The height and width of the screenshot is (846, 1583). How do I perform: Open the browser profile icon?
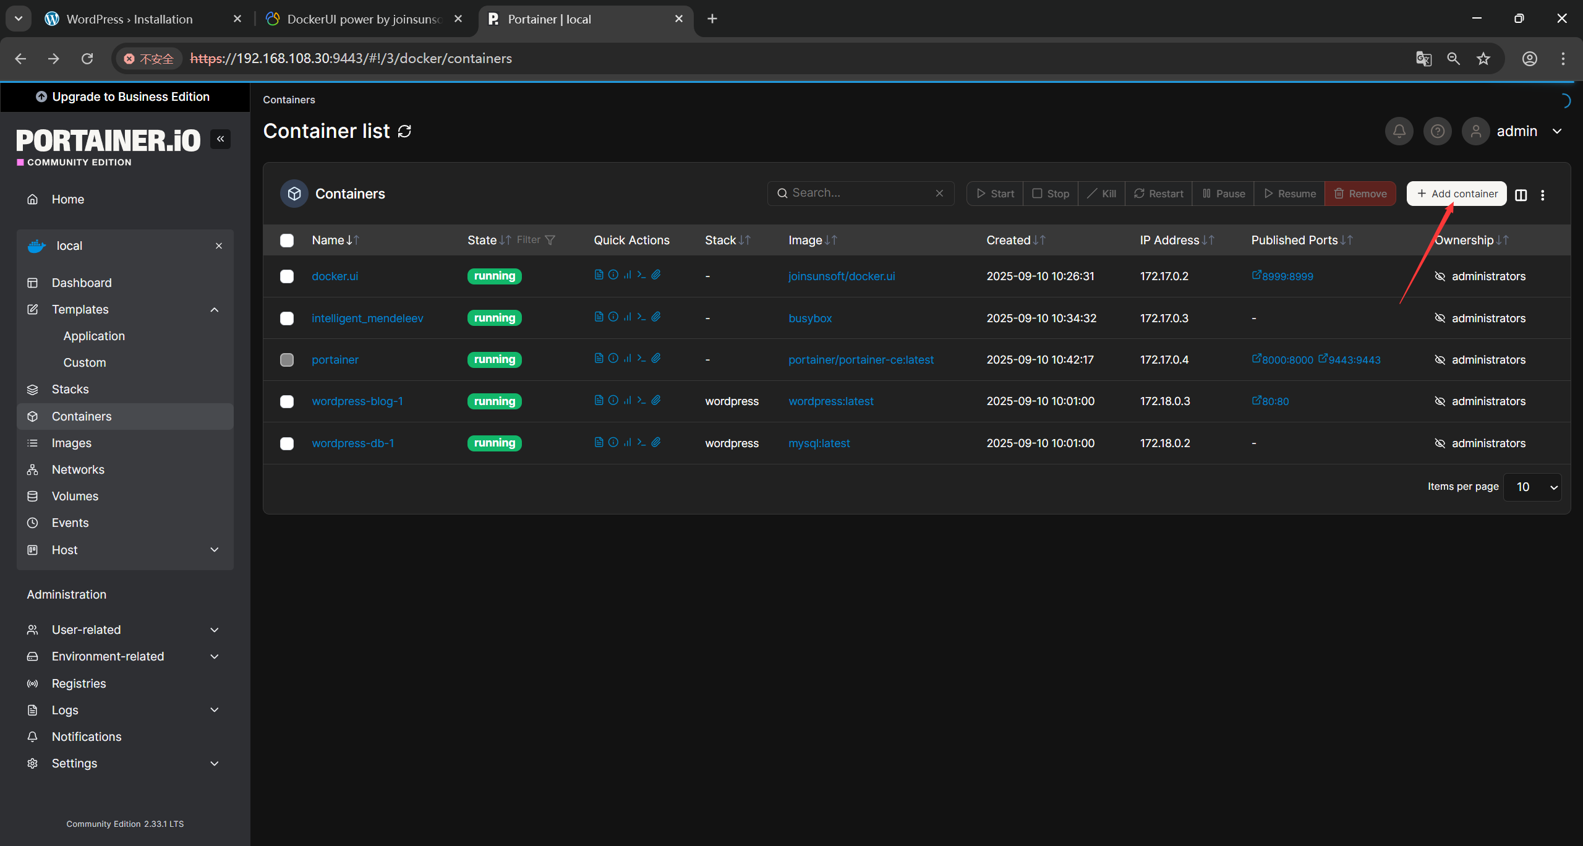pos(1530,59)
